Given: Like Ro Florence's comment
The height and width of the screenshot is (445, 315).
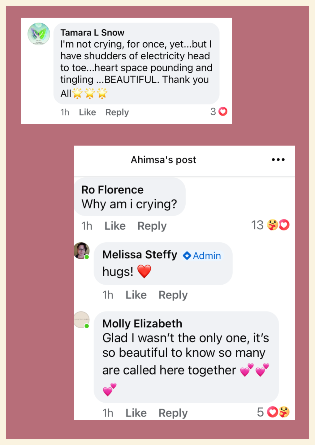Looking at the screenshot, I should (115, 226).
